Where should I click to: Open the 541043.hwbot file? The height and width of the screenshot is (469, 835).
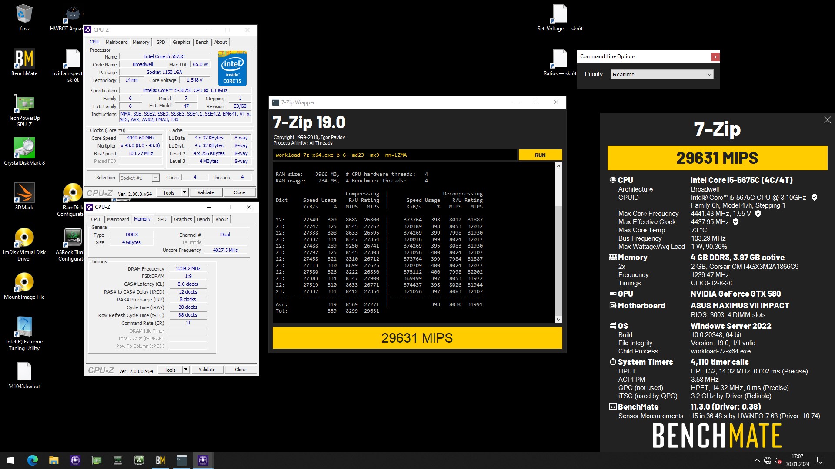24,375
